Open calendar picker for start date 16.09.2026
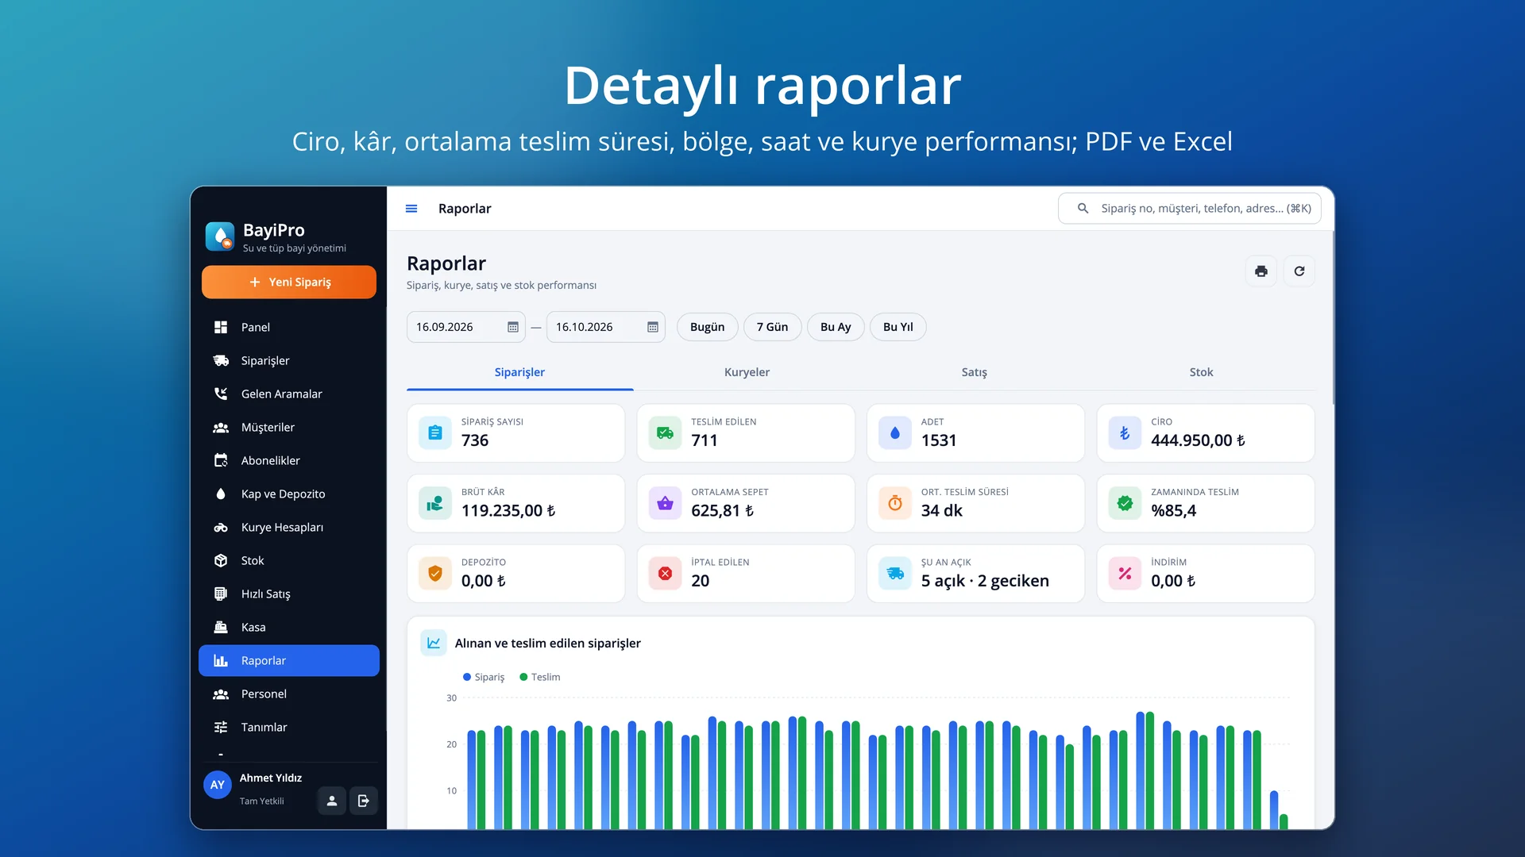 (513, 327)
